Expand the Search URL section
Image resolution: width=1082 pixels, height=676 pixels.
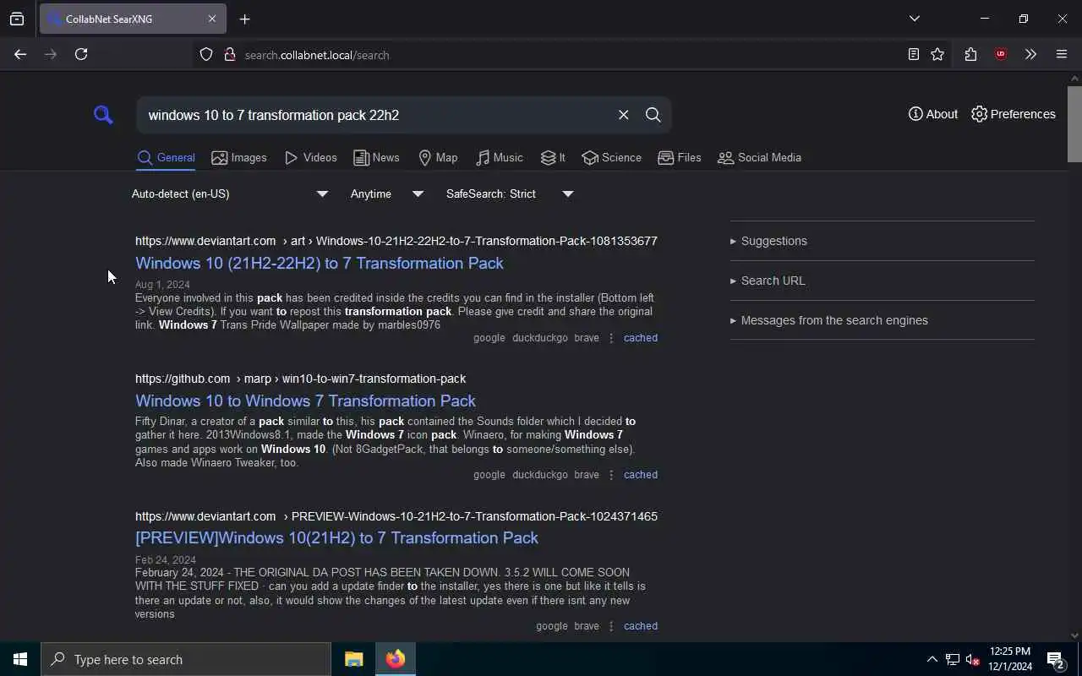click(882, 281)
